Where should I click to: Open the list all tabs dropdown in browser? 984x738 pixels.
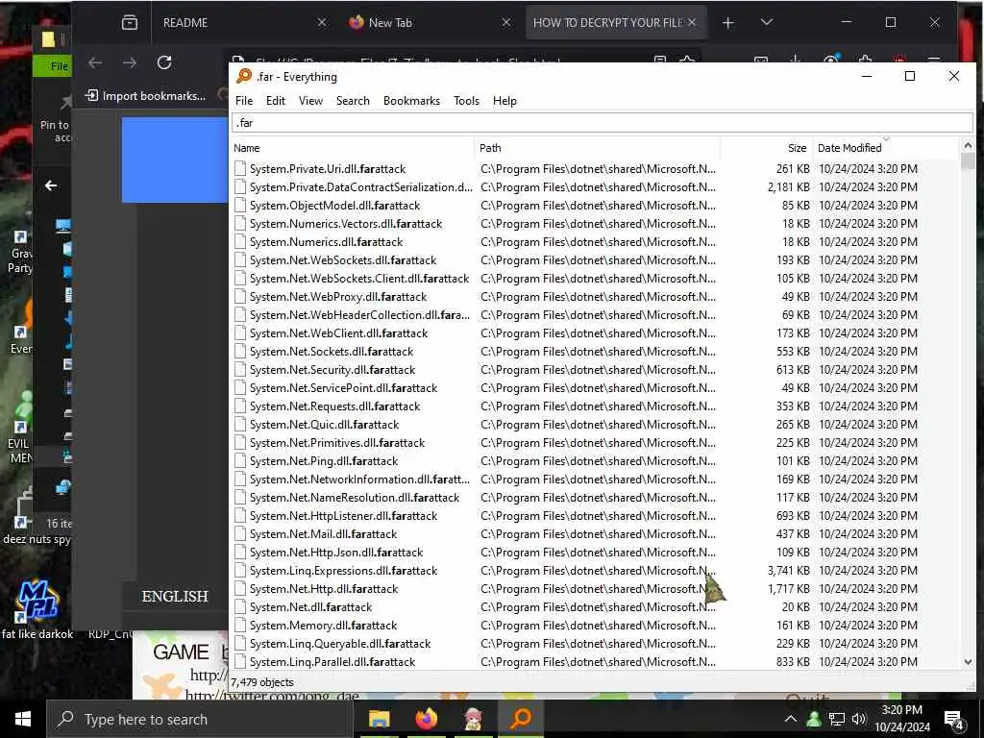pos(766,23)
